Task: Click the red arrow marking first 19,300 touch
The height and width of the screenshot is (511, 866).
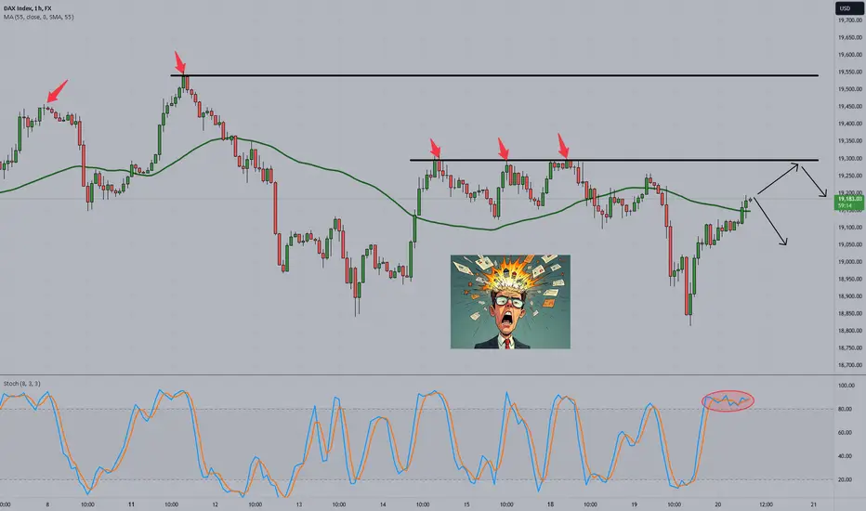Action: 435,149
